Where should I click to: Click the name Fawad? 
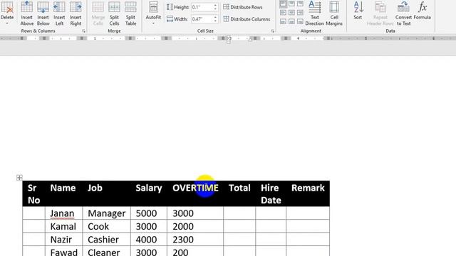click(63, 252)
